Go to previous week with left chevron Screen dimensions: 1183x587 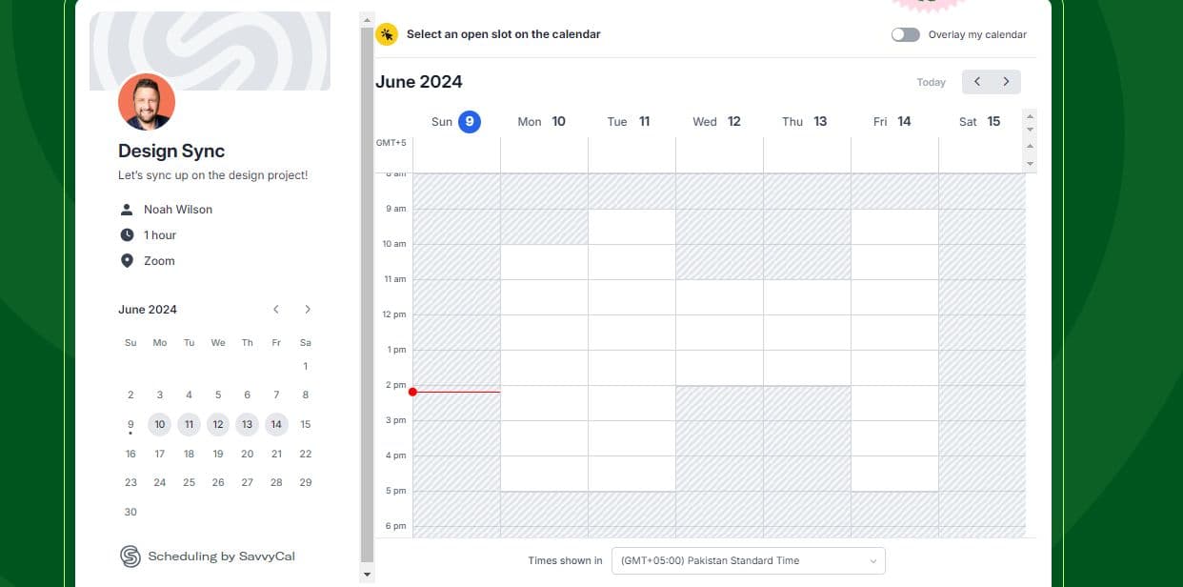coord(976,82)
